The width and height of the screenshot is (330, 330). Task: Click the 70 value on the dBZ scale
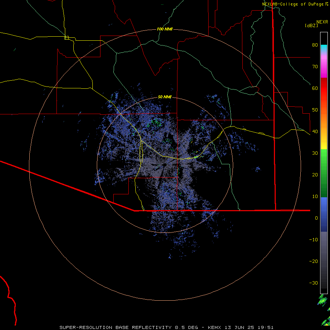click(315, 66)
